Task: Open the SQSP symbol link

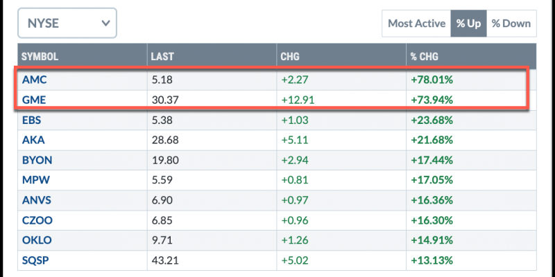Action: coord(35,260)
